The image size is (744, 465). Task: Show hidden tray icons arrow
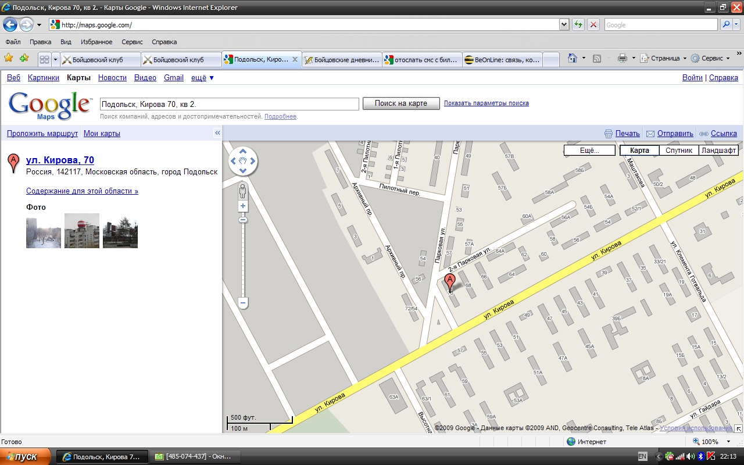(x=659, y=457)
